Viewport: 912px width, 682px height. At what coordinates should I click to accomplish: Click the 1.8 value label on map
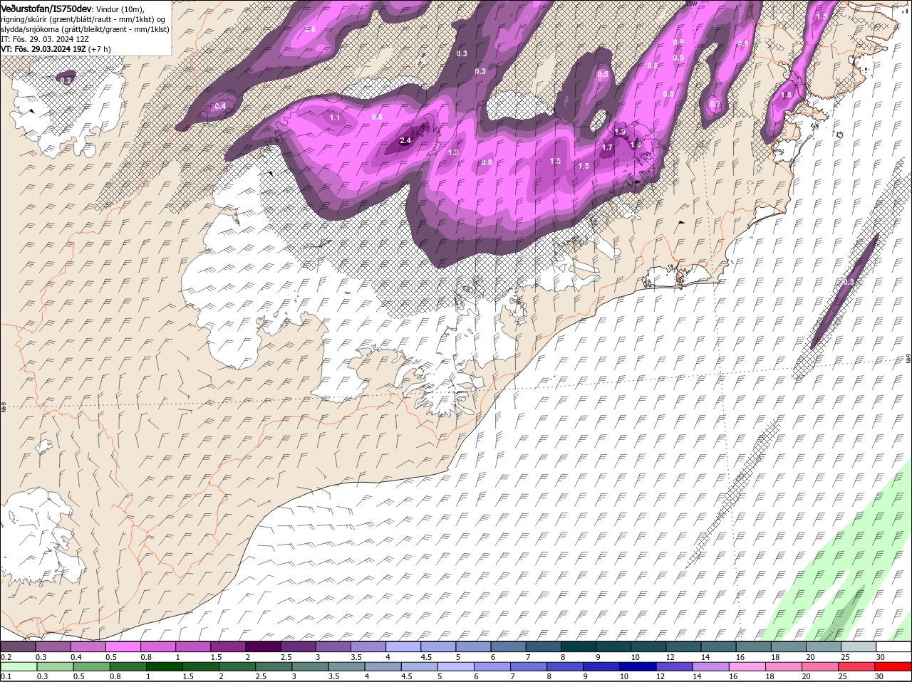tap(787, 95)
